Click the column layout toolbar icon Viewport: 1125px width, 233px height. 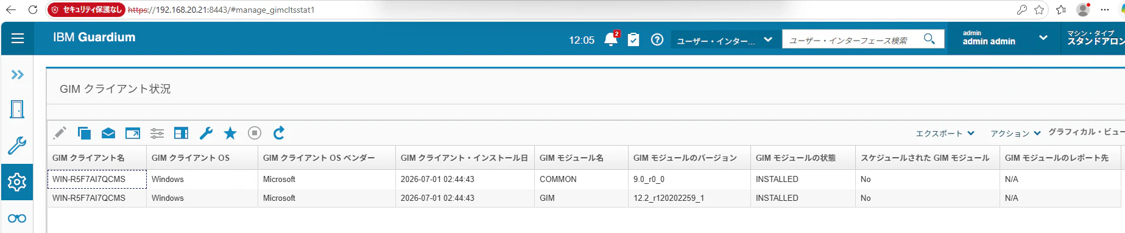point(182,133)
